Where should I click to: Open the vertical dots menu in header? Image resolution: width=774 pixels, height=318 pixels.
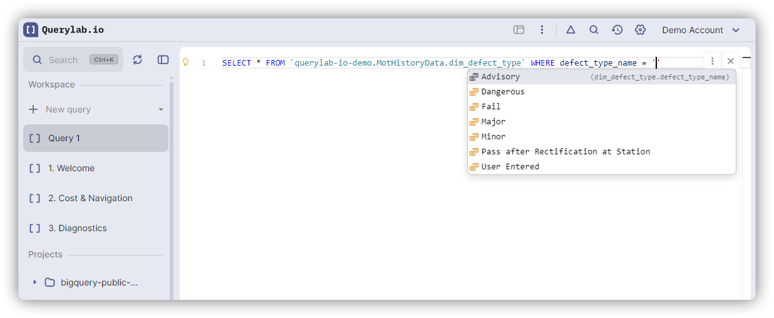[542, 29]
